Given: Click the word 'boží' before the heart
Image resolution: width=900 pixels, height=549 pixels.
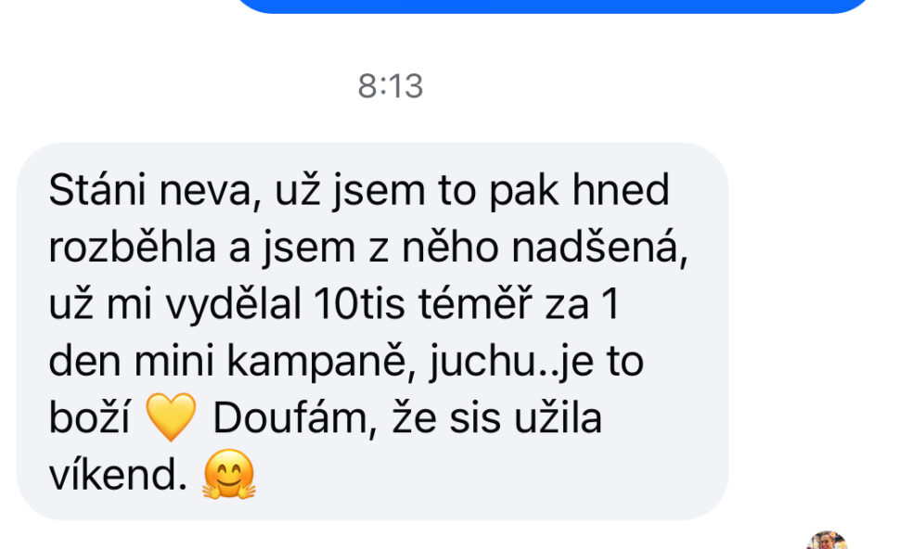Looking at the screenshot, I should point(90,418).
